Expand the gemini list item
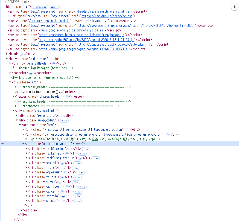The width and height of the screenshot is (239, 221). [x=27, y=163]
